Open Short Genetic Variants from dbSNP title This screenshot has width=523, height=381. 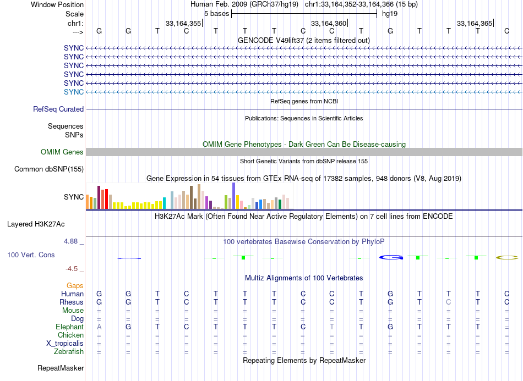coord(304,161)
